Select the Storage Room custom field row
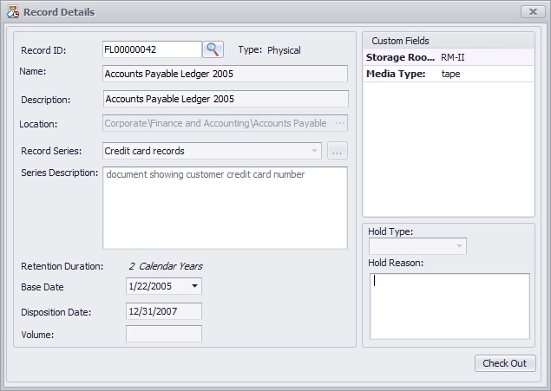 [448, 57]
